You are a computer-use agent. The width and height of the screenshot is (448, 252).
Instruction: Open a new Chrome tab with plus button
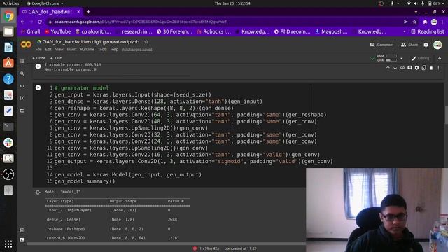coord(89,12)
